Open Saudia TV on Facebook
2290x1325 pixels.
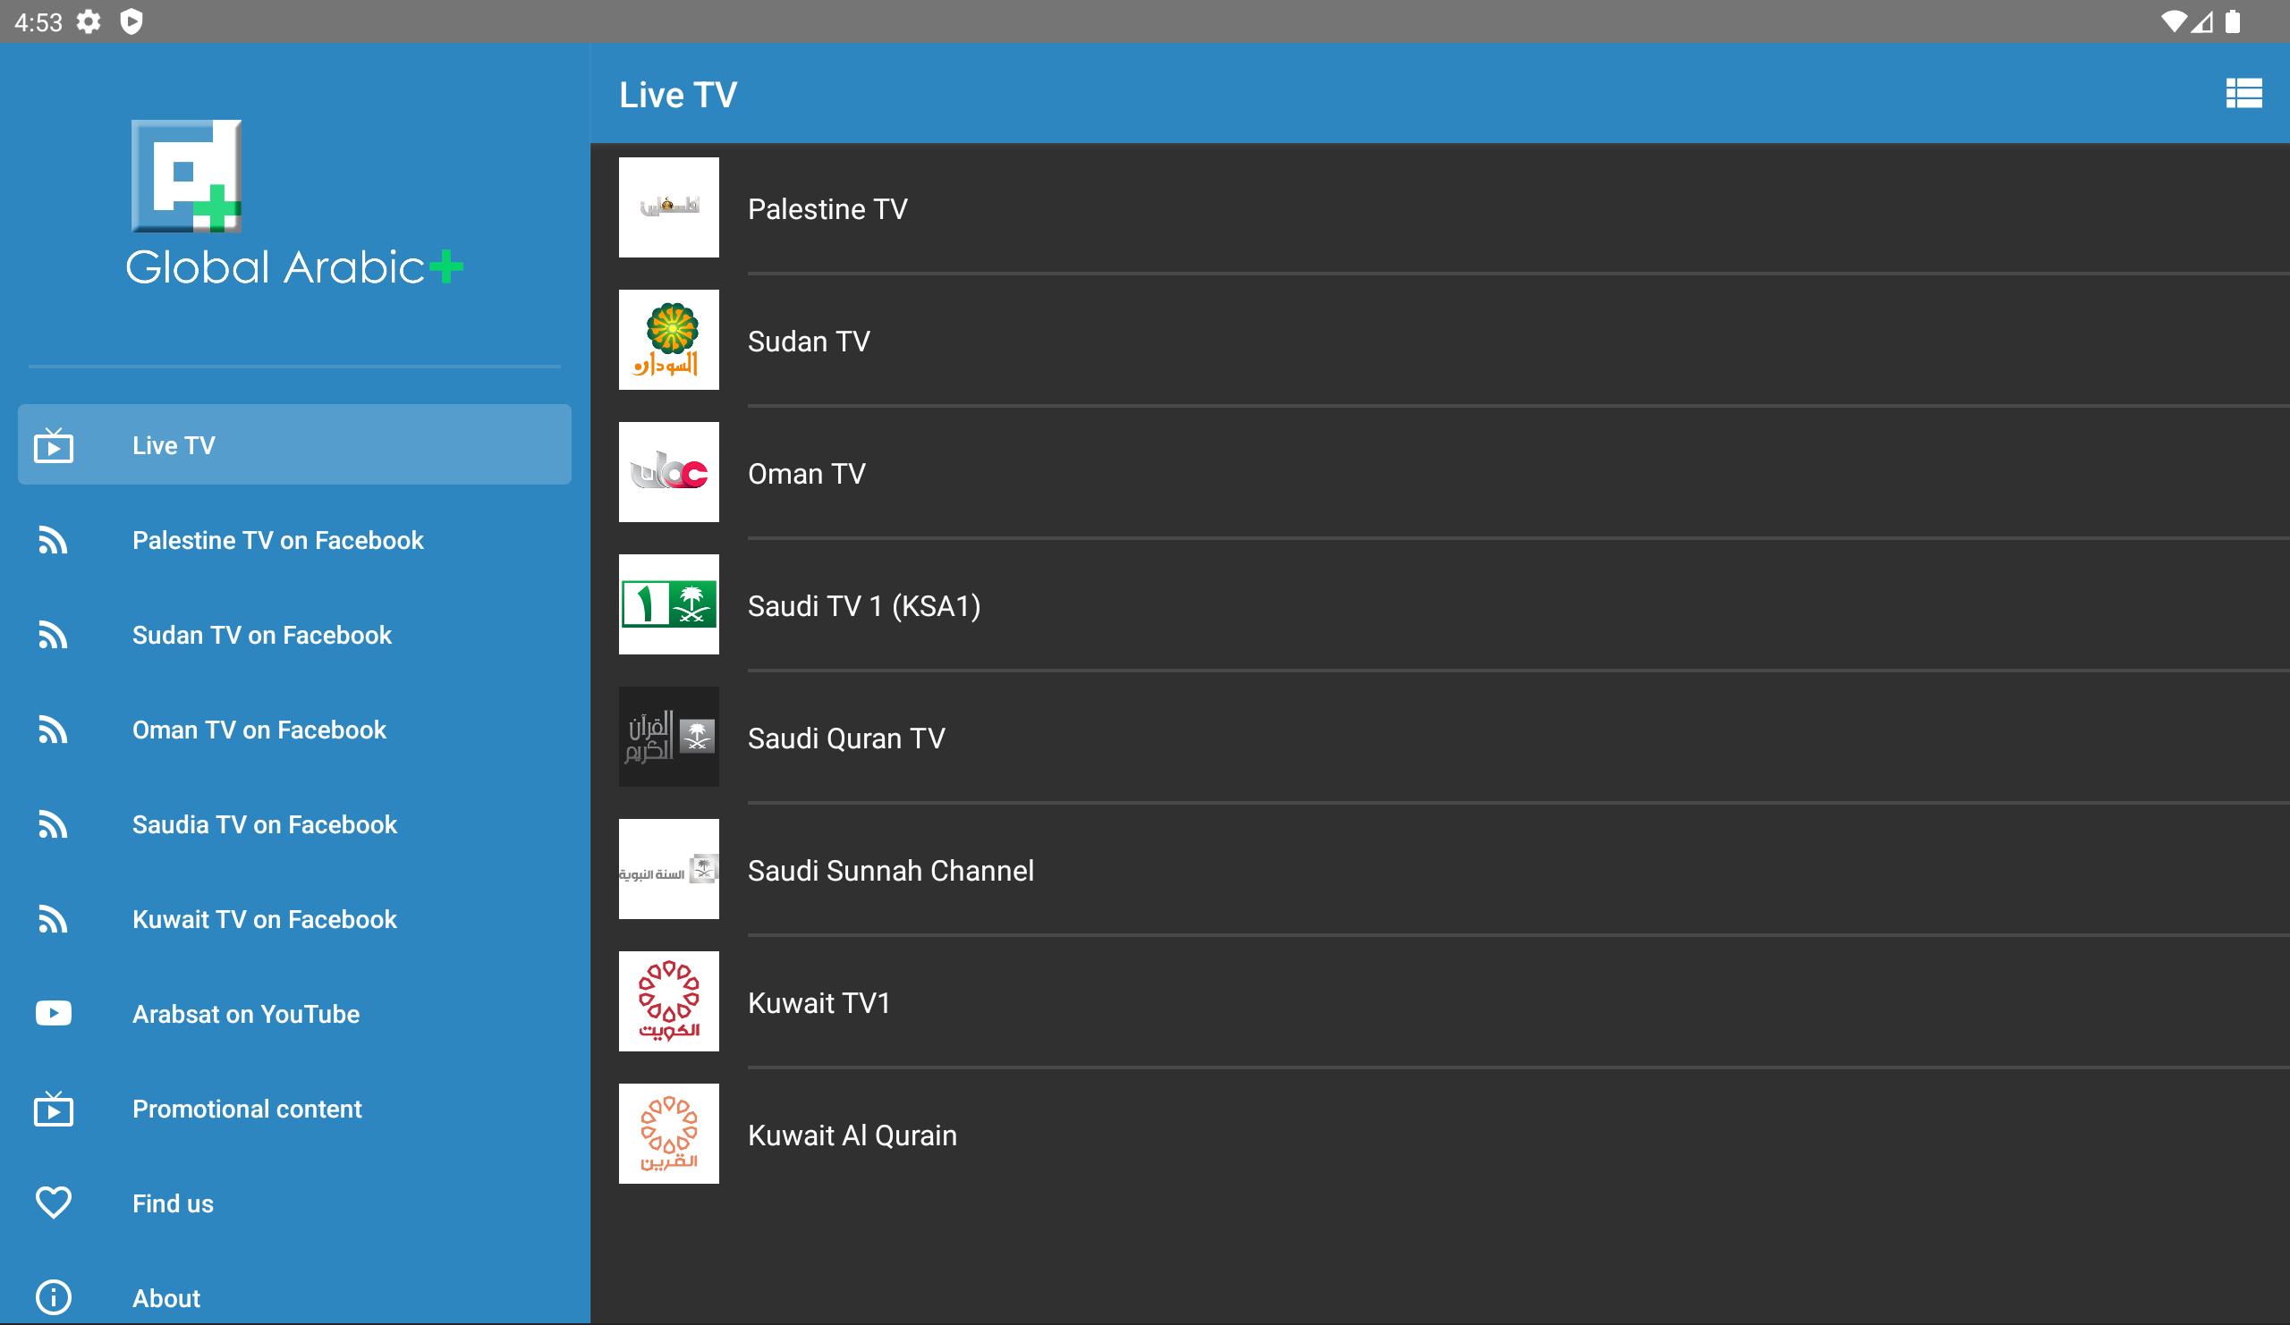click(294, 824)
